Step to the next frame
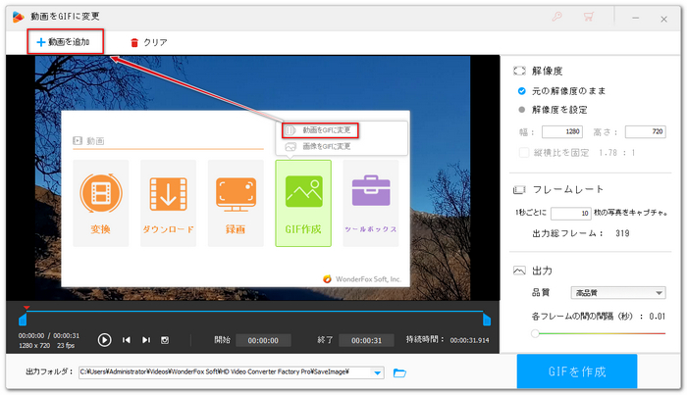 (x=146, y=340)
